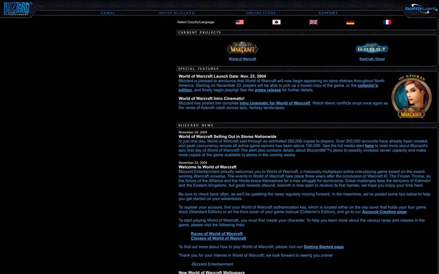Click the 'here' media alert link
Viewport: 439px width, 274px height.
(x=369, y=146)
